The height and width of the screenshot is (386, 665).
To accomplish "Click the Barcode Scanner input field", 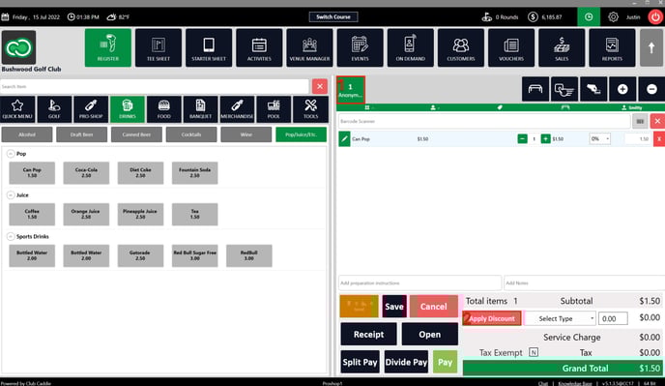I will [x=484, y=122].
